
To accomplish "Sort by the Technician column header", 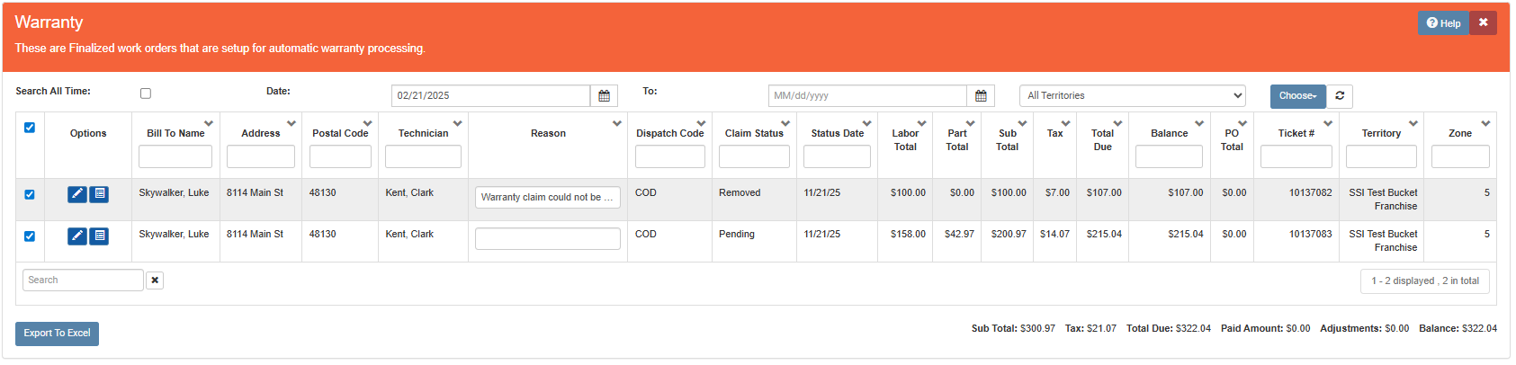I will pyautogui.click(x=423, y=133).
